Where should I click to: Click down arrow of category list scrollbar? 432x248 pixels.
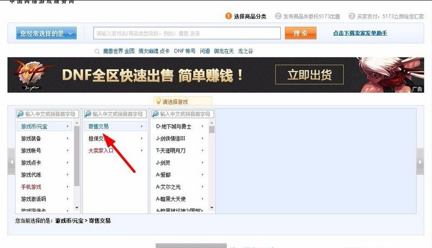[x=77, y=207]
